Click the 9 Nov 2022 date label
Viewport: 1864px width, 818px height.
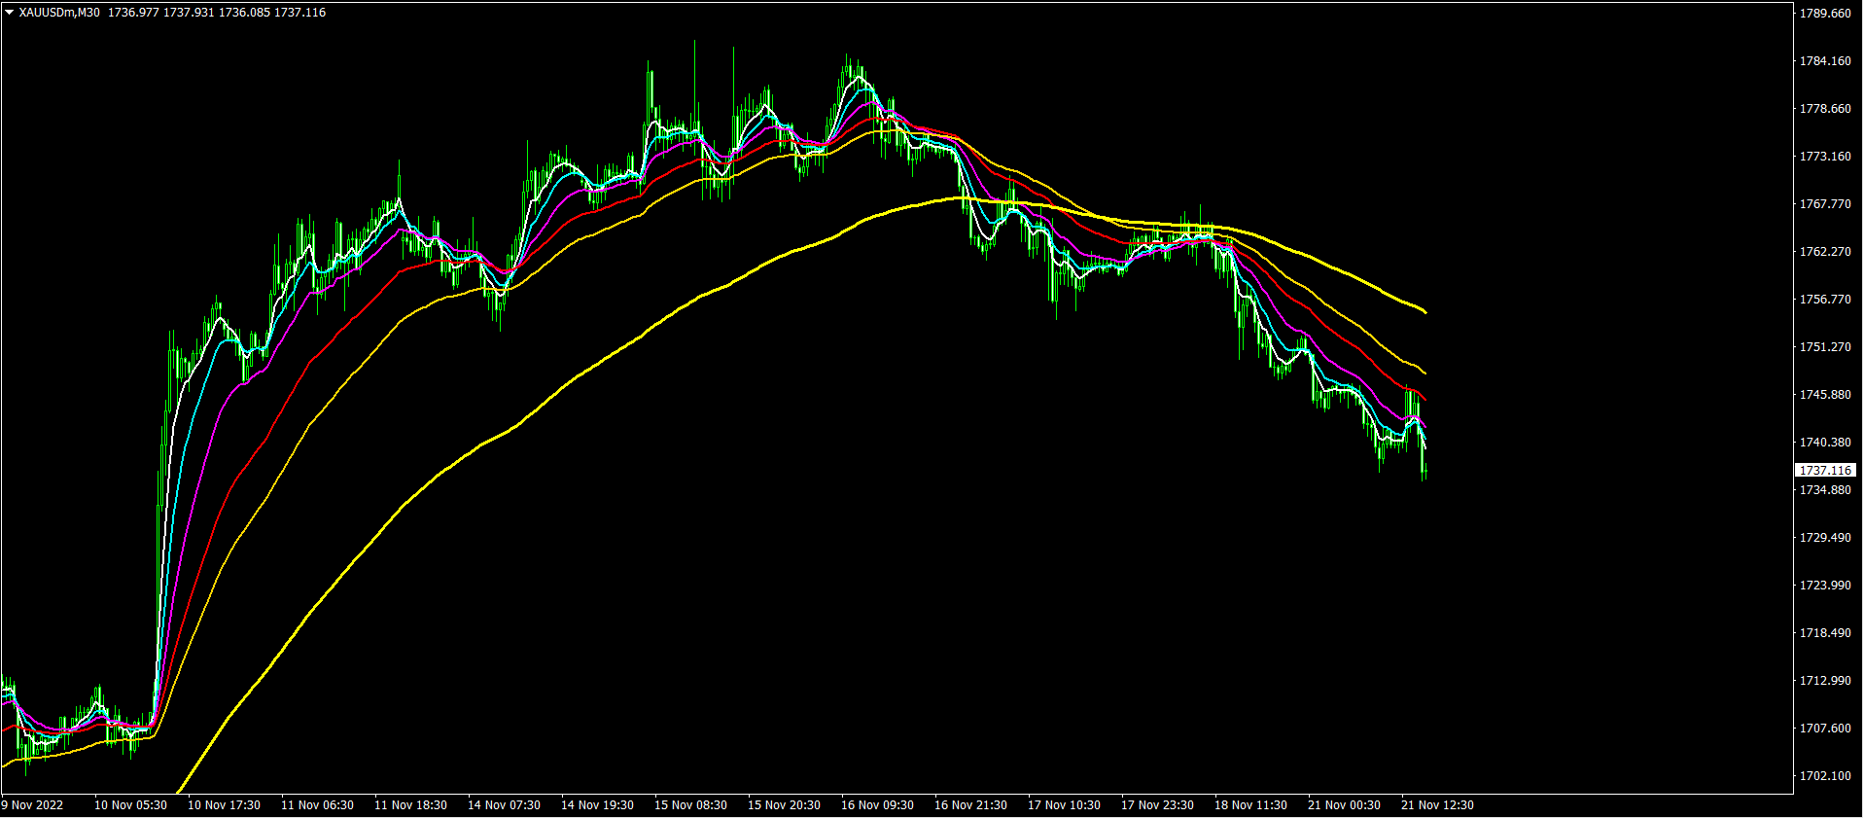pyautogui.click(x=32, y=805)
